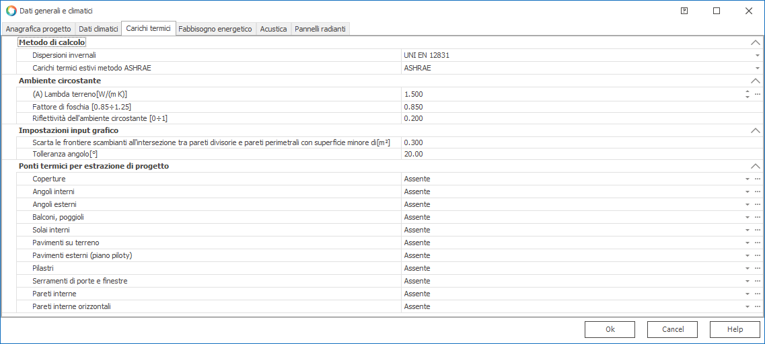Open the Carichi termici estivi ASHRAE dropdown

tap(757, 69)
